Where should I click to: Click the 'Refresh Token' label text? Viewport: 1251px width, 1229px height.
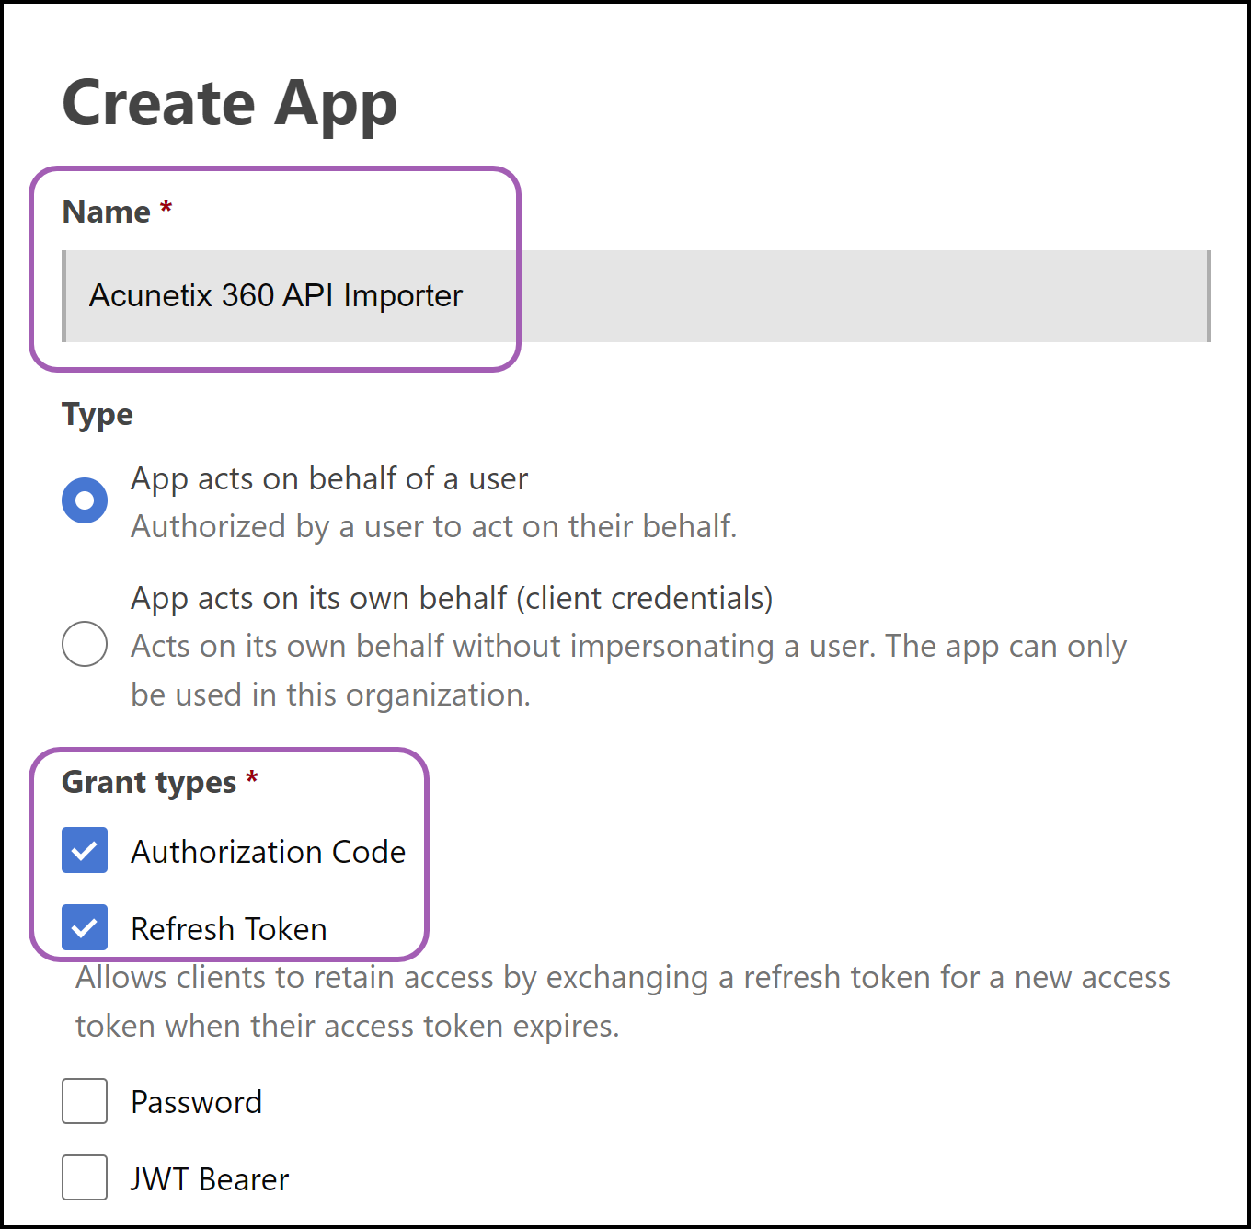[x=229, y=929]
